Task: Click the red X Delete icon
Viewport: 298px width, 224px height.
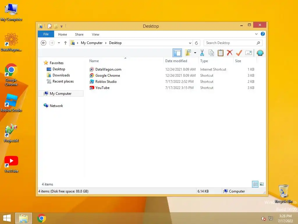Action: 230,53
